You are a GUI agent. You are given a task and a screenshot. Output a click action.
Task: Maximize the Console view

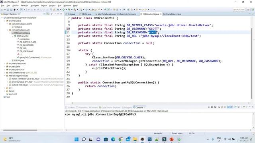point(253,107)
